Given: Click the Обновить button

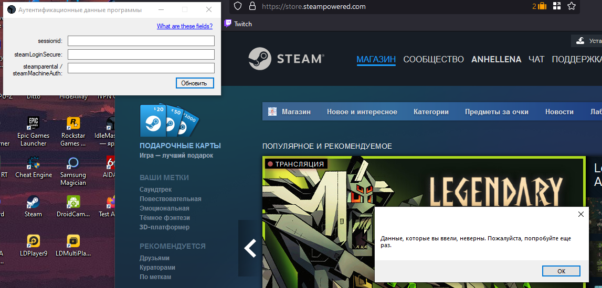Looking at the screenshot, I should coord(194,83).
